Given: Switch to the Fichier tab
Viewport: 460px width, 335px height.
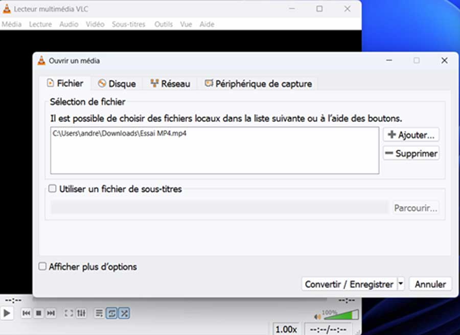Looking at the screenshot, I should tap(65, 83).
